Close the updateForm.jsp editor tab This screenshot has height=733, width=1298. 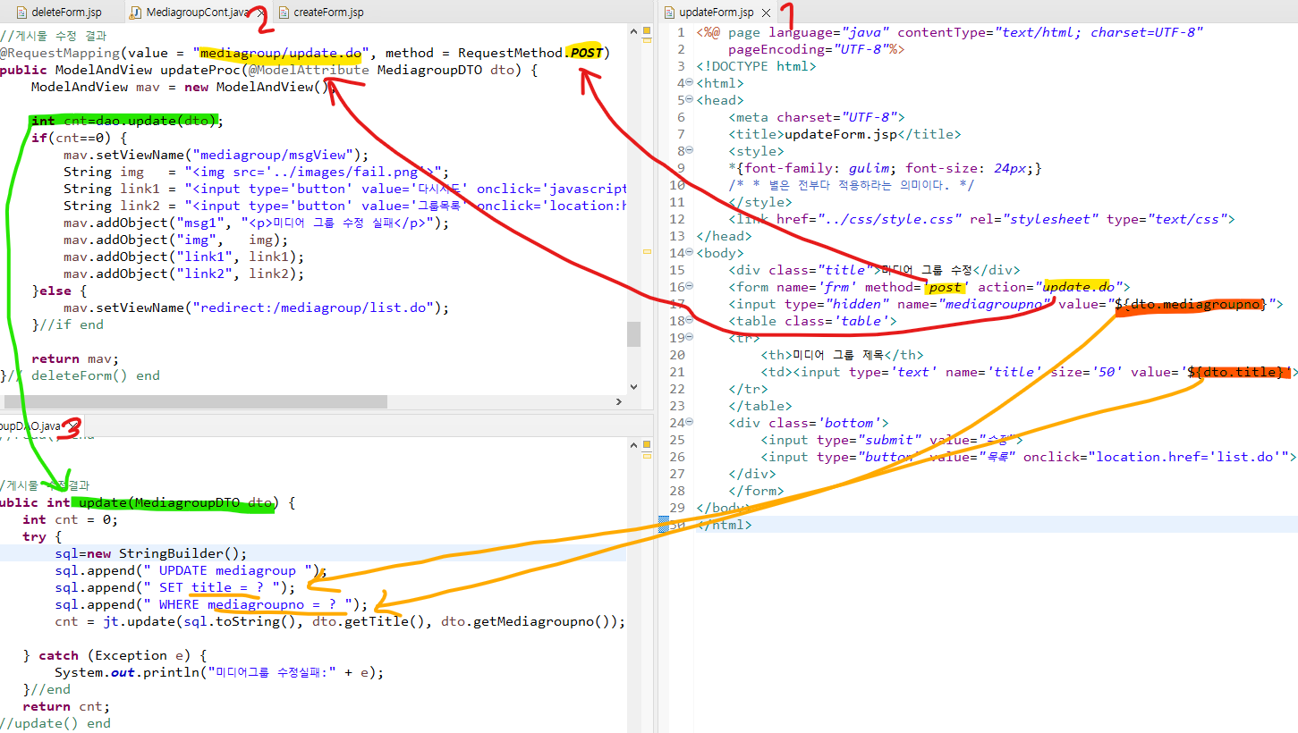(766, 13)
